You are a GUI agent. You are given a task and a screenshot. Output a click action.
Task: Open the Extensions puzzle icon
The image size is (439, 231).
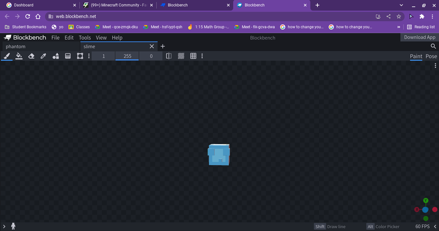tap(421, 17)
